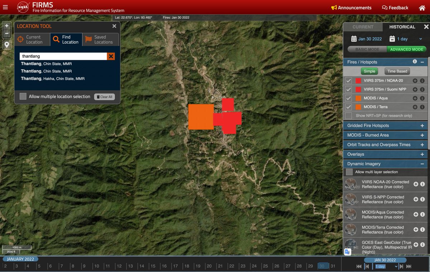Click orange swatch for MODIS / Terra
This screenshot has width=430, height=272.
[358, 107]
